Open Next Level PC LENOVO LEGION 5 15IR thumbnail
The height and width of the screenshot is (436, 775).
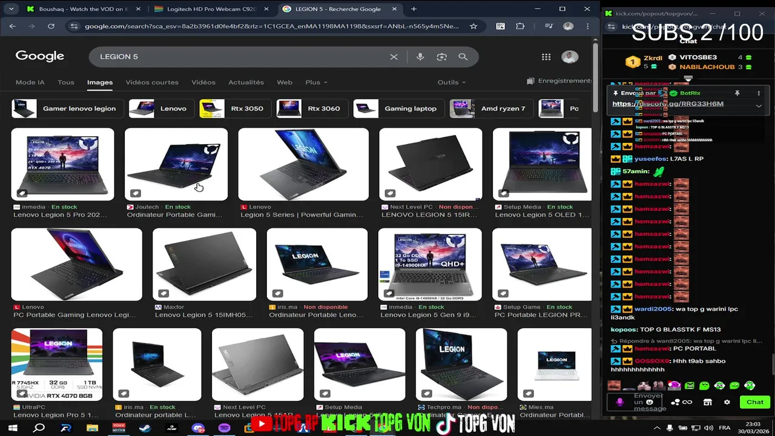click(430, 164)
